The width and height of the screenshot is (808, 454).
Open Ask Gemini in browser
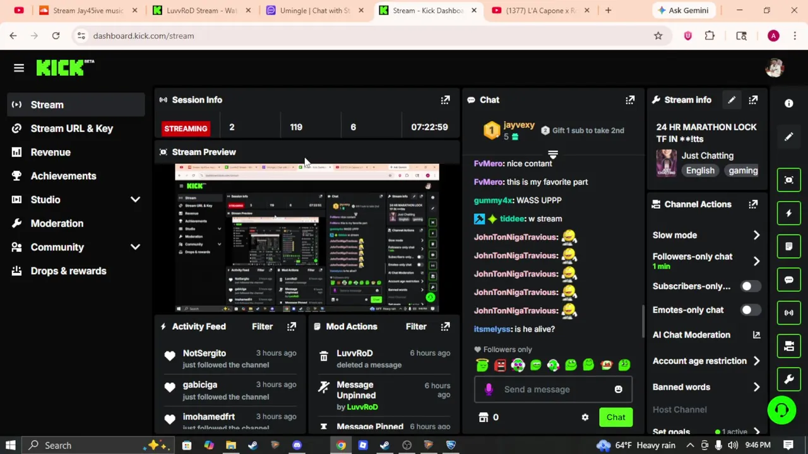(684, 10)
